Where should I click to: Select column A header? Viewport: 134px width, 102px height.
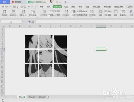(x=10, y=26)
